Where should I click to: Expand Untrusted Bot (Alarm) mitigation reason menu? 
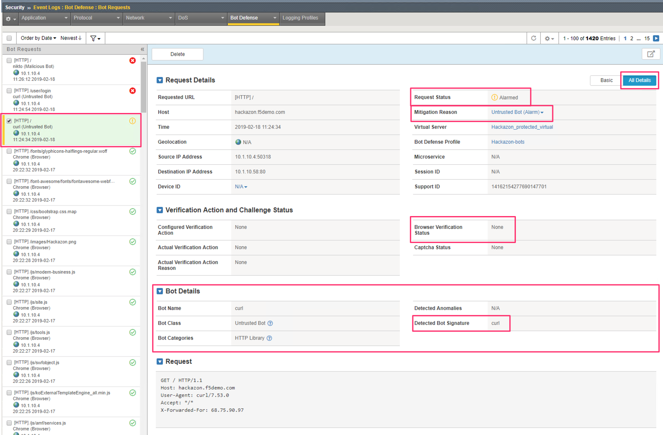coord(517,112)
